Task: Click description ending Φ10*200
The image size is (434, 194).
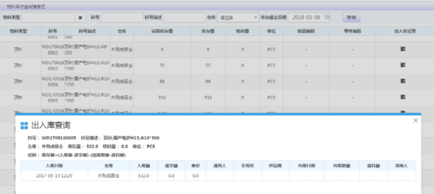Action: coord(87,66)
